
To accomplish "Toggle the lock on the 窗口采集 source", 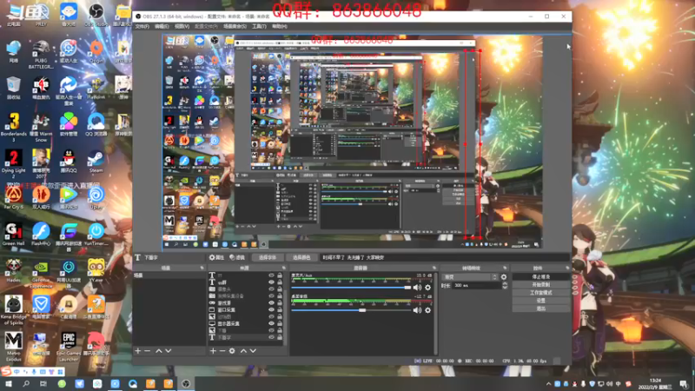I will click(x=280, y=310).
